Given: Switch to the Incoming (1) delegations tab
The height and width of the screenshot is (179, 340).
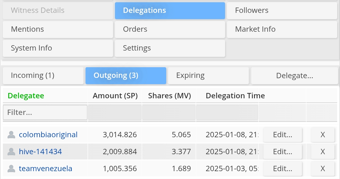Looking at the screenshot, I should pyautogui.click(x=43, y=75).
